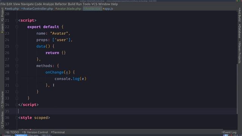Collapse the script tag fold on line 21
Image resolution: width=242 pixels, height=136 pixels.
click(17, 20)
